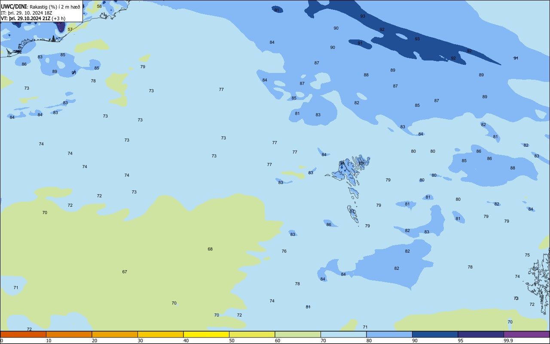Pick the deep indigo 95–99.9 legend swatch
550x344 pixels.
[x=481, y=334]
